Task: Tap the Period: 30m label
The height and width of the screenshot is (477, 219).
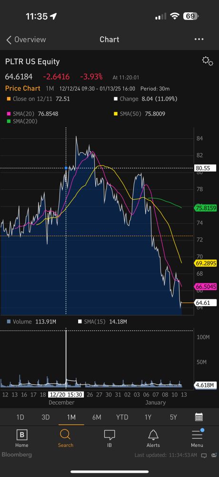Action: pos(155,89)
